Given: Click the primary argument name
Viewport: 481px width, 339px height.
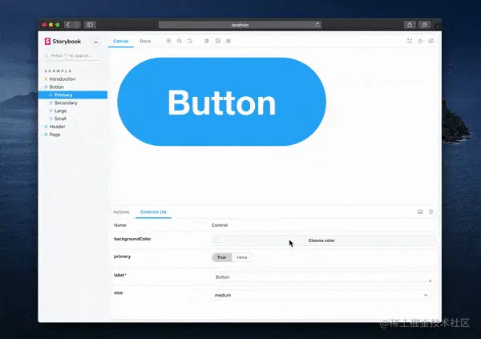Looking at the screenshot, I should tap(122, 256).
